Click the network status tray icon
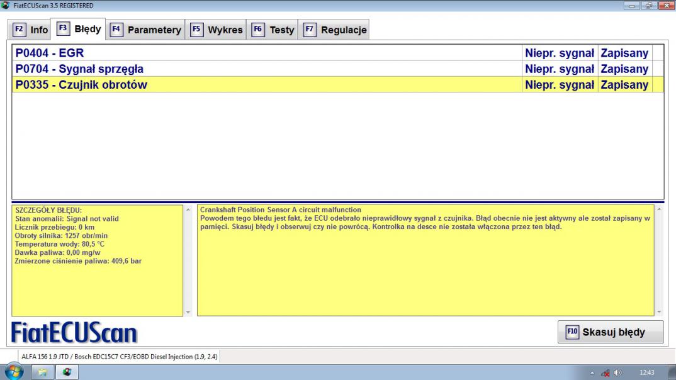Screen dimensions: 676x380 606,373
